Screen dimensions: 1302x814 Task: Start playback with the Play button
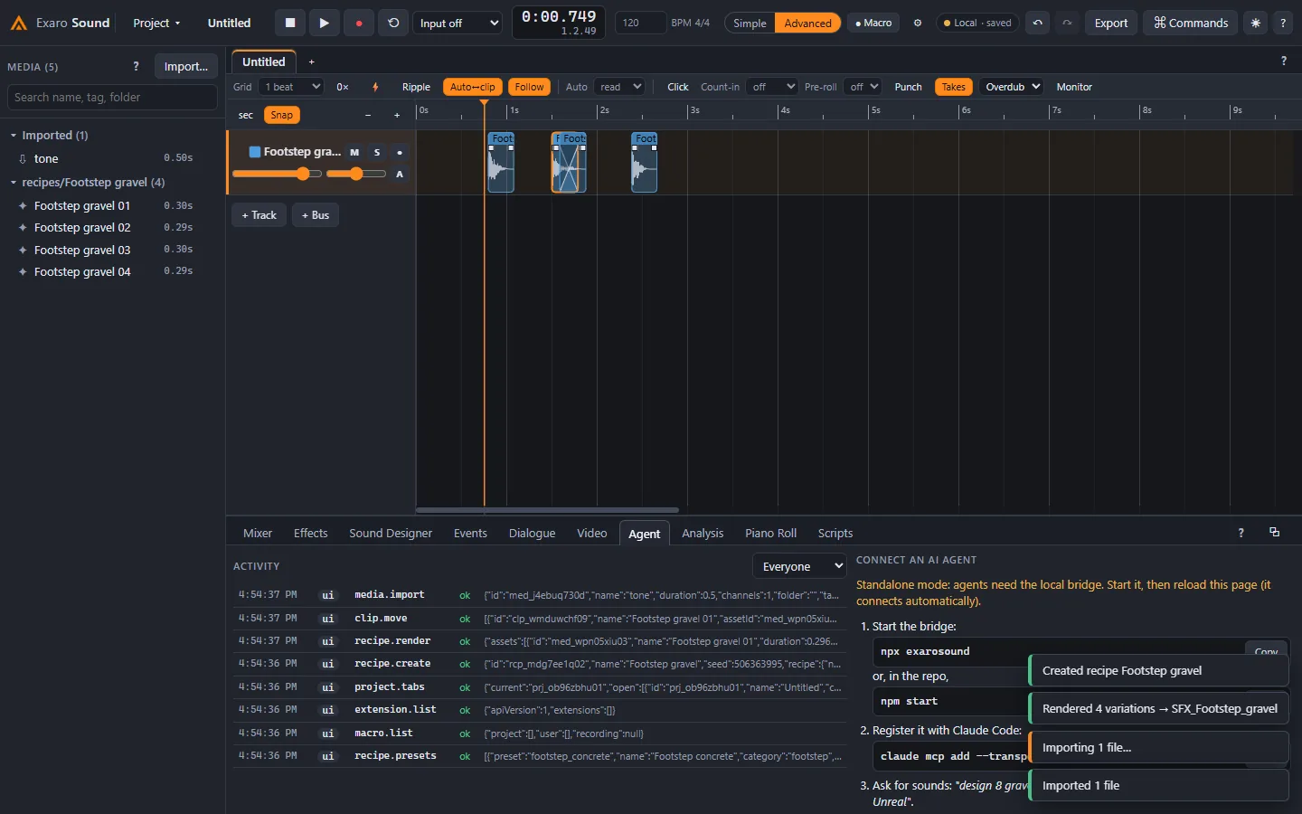pyautogui.click(x=324, y=23)
